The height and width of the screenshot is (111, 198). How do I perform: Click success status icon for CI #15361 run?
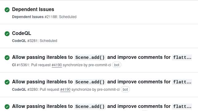pyautogui.click(x=7, y=58)
